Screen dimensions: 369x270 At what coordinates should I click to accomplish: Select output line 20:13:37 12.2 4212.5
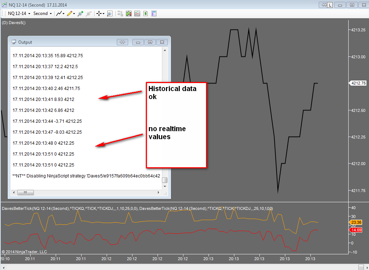(45, 66)
